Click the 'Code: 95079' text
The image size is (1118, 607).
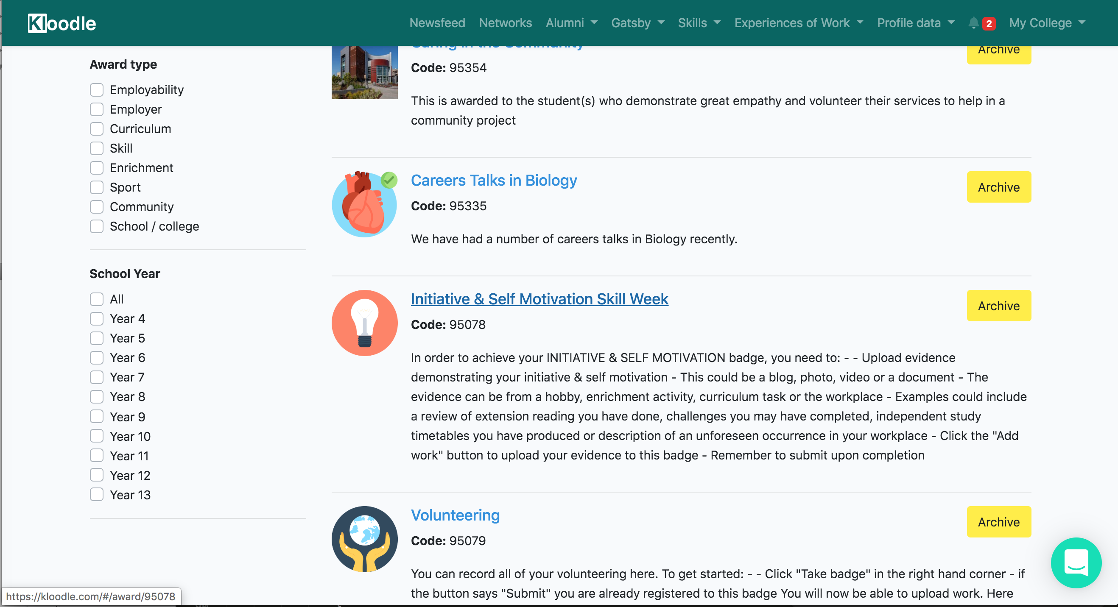tap(448, 541)
